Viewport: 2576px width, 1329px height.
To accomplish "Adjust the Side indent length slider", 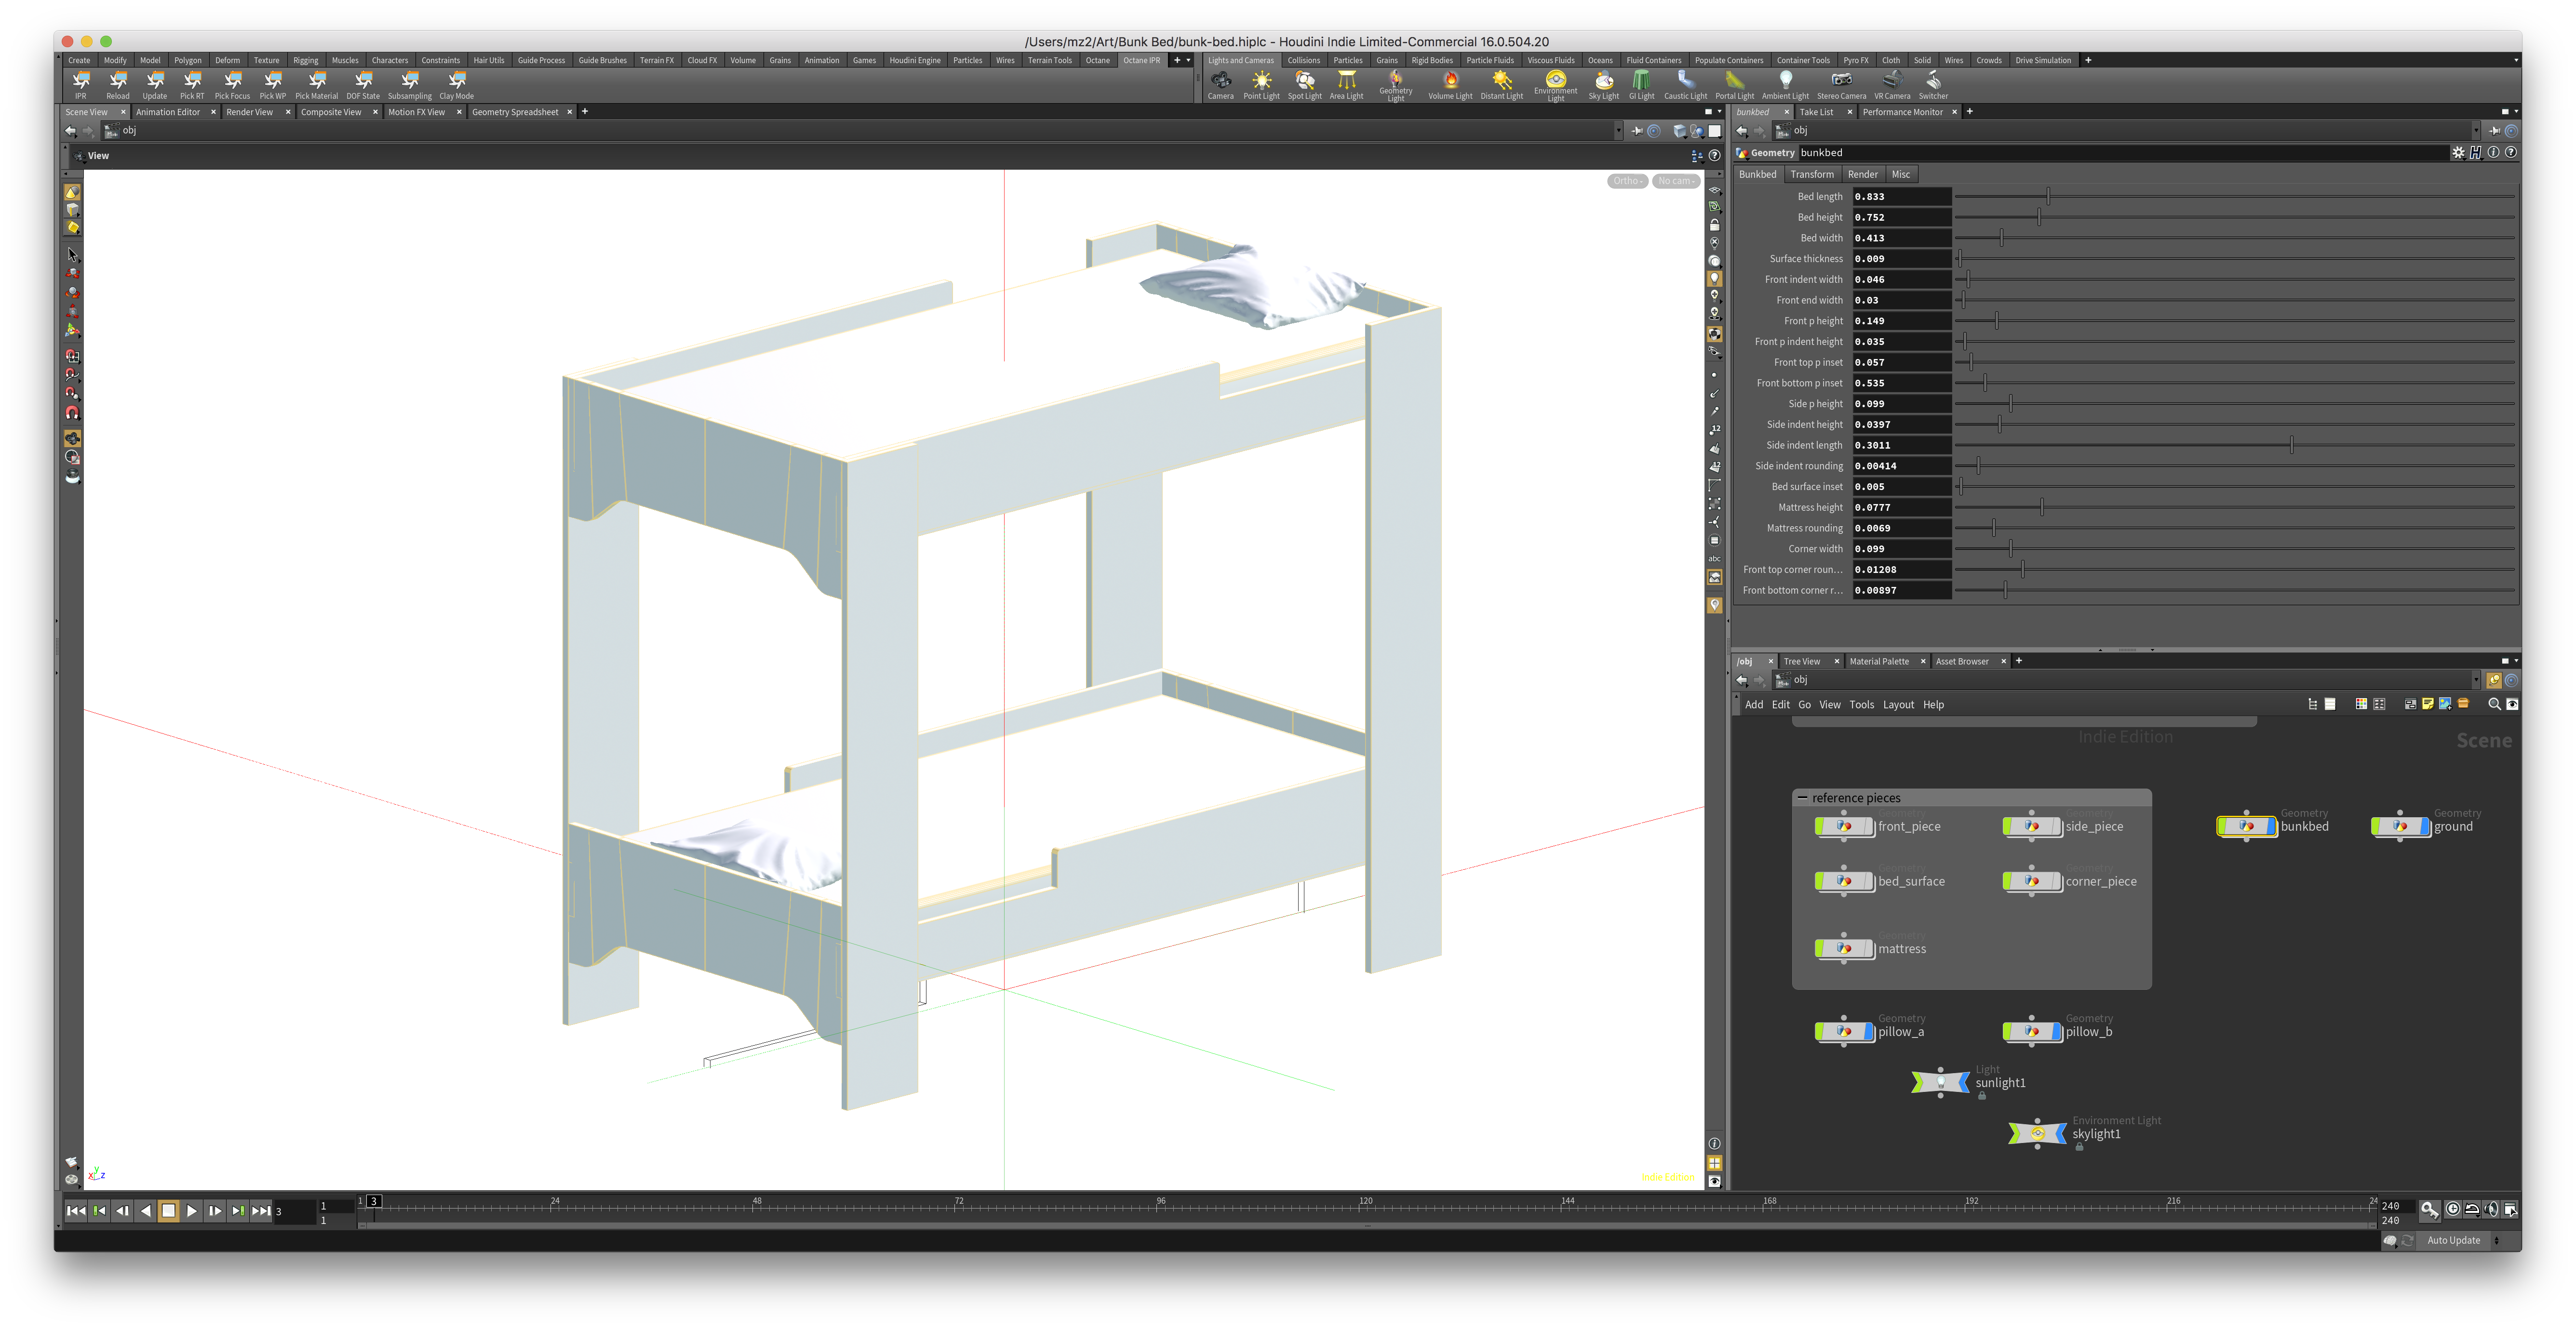I will 2291,445.
